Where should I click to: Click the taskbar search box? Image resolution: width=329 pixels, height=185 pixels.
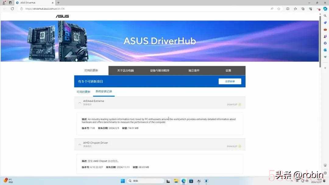145,181
